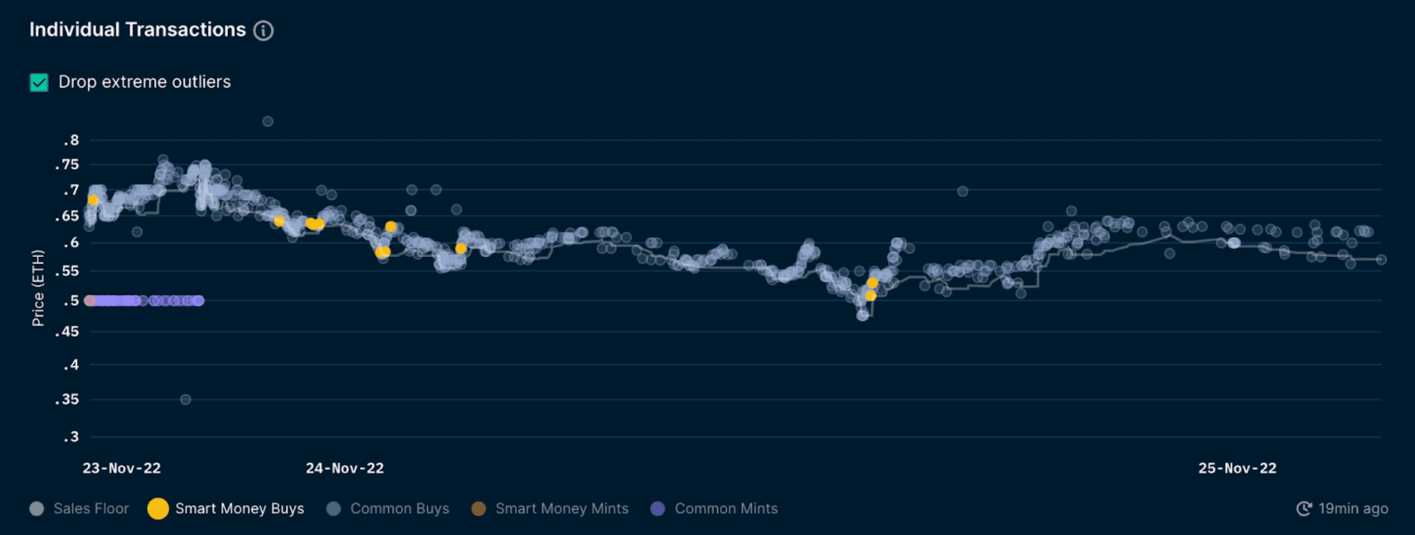Image resolution: width=1415 pixels, height=535 pixels.
Task: Show the Common Buys series label
Action: pos(400,509)
